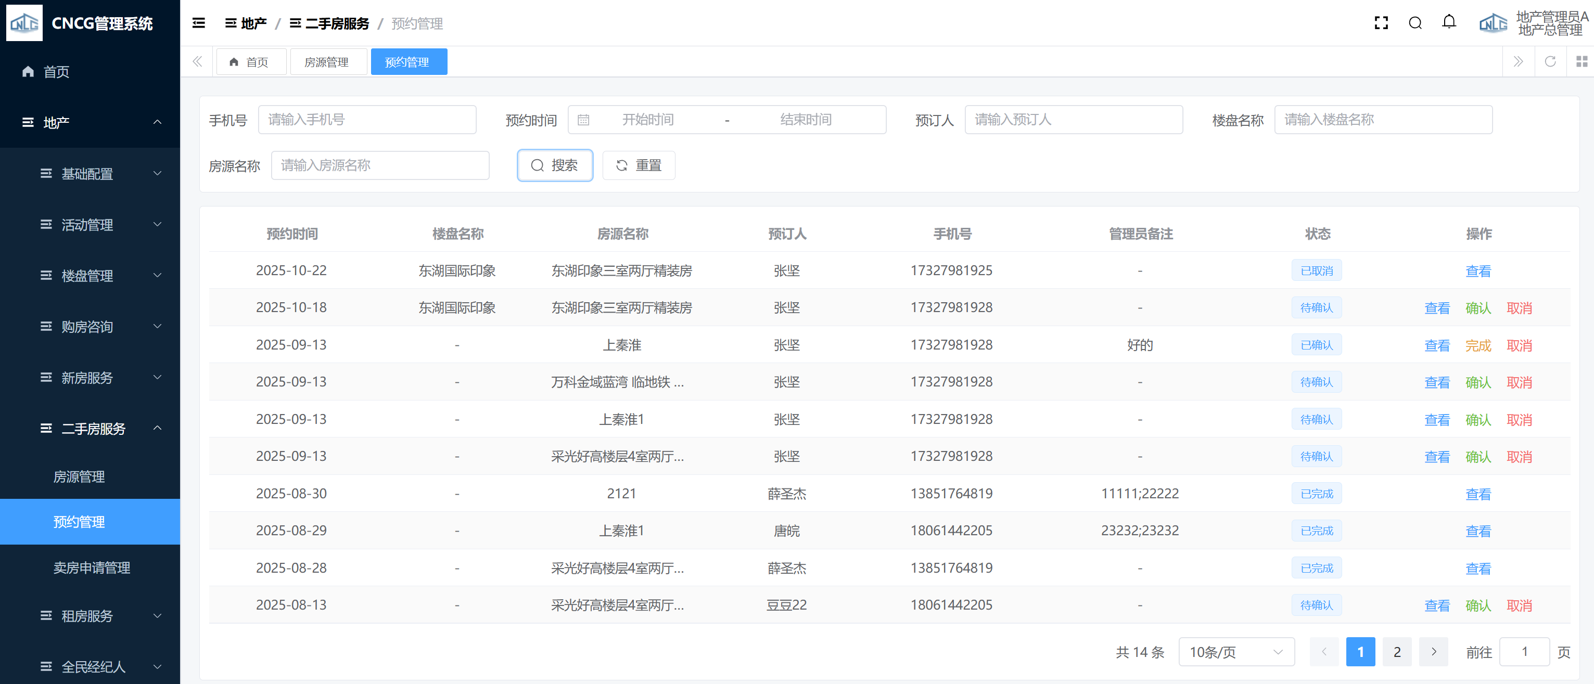1594x684 pixels.
Task: Refresh the current tab page icon
Action: point(1549,62)
